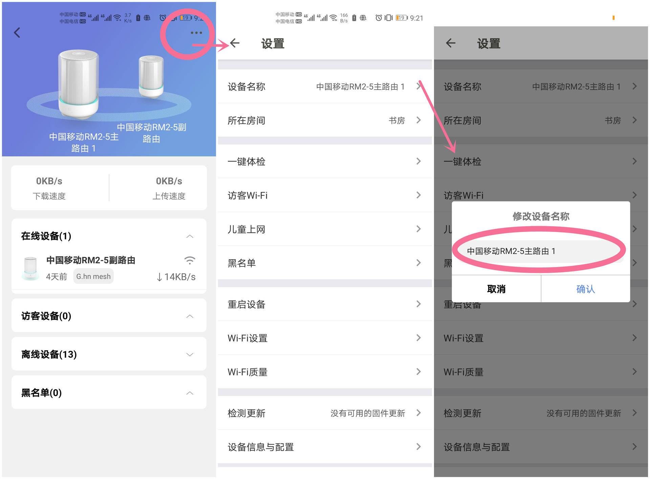Tap the 下载速度 statistic

[49, 188]
